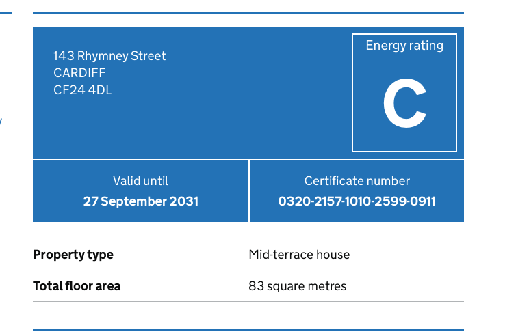Select the Mid-terrace house value
Viewport: 529px width, 336px height.
299,255
